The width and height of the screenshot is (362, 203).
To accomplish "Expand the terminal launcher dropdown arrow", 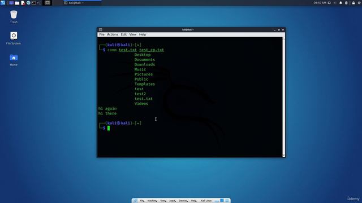I will point(38,3).
